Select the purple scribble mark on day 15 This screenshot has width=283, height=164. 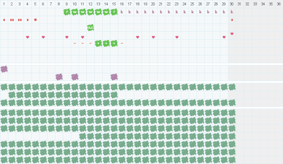[x=114, y=77]
